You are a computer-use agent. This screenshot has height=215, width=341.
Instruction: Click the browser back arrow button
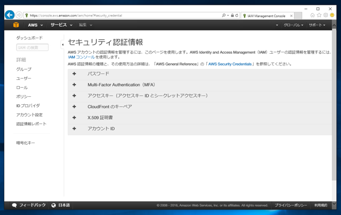(x=10, y=15)
